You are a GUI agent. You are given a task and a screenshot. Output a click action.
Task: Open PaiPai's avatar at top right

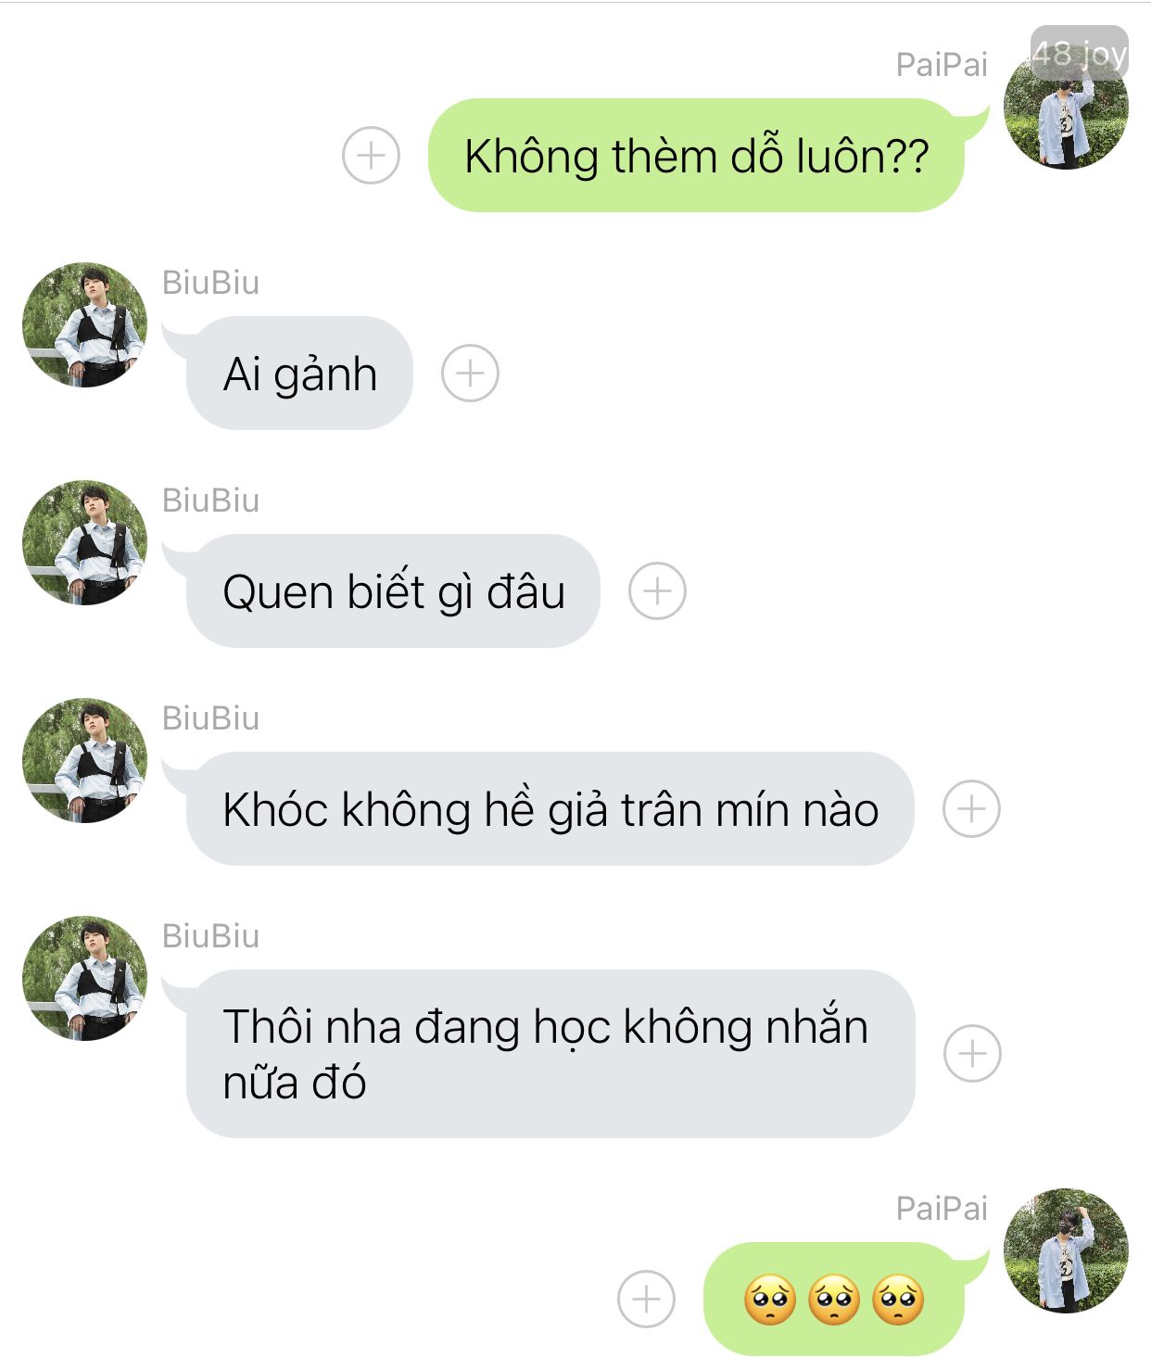[1066, 107]
